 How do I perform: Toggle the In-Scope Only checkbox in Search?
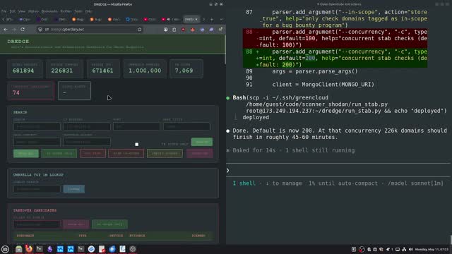[136, 144]
